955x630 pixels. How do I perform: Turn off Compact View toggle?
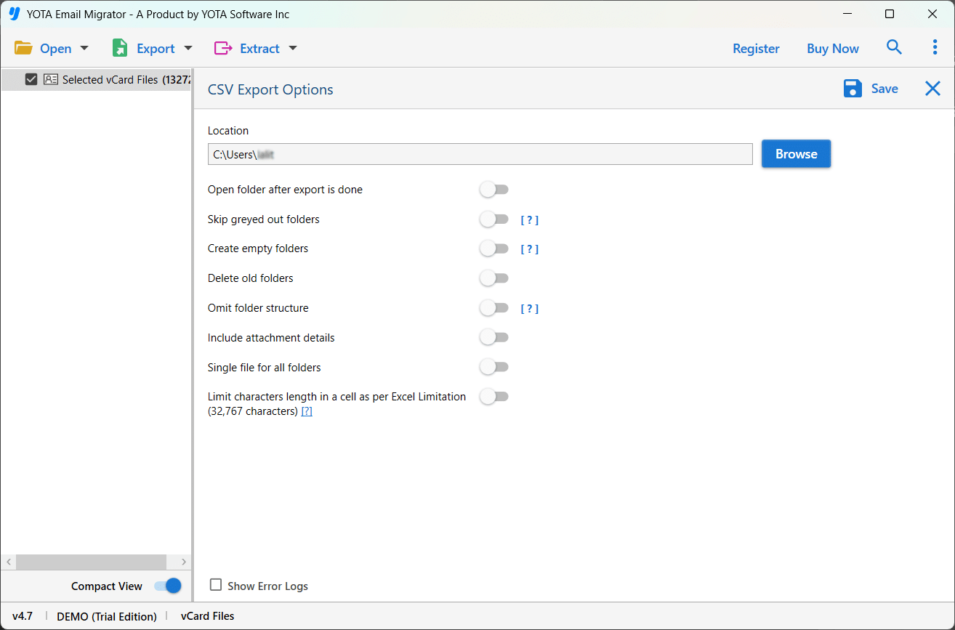tap(168, 586)
